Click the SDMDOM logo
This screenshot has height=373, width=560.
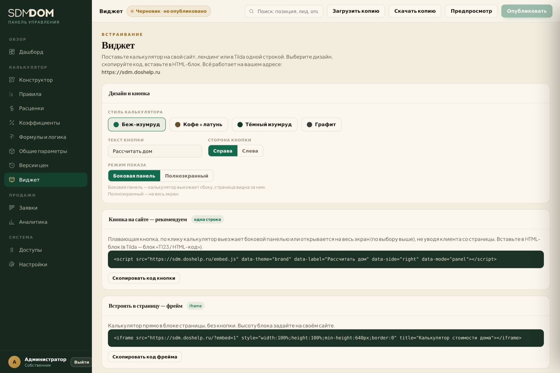pyautogui.click(x=31, y=13)
